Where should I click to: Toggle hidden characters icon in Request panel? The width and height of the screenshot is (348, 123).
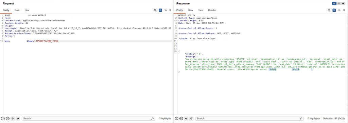click(x=155, y=10)
